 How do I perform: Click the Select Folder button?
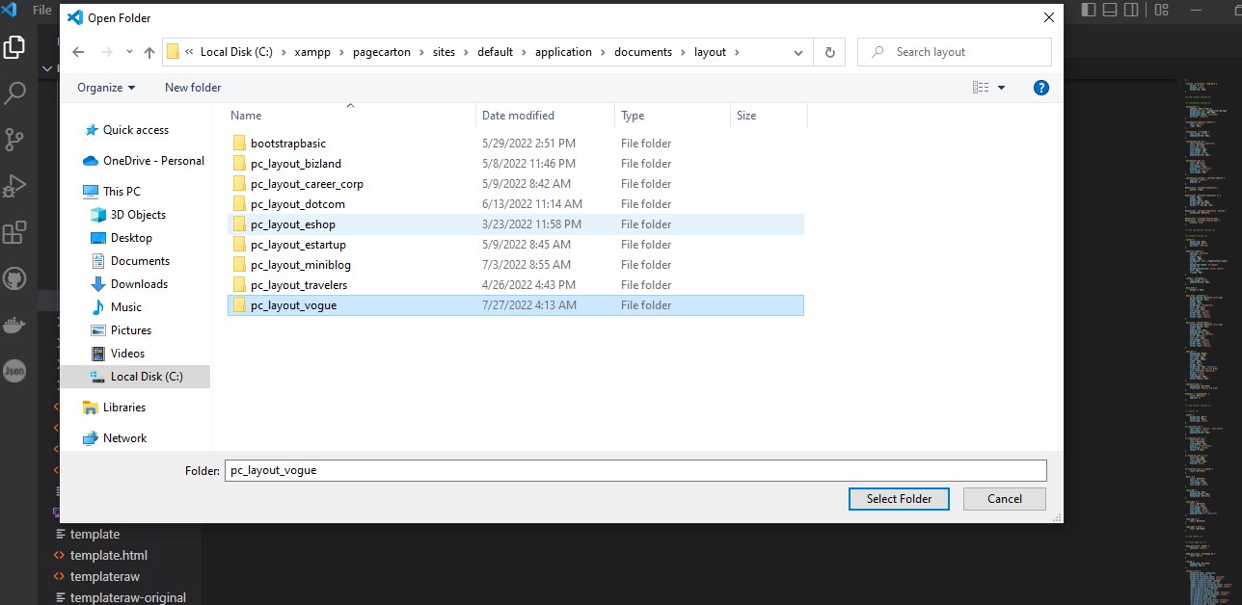click(899, 499)
